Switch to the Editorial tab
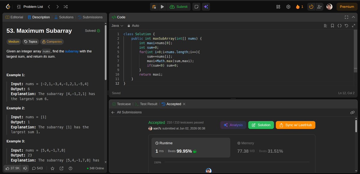 tap(14, 17)
